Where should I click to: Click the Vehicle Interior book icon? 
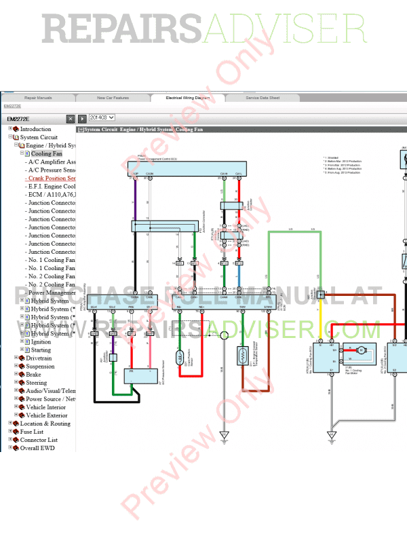[x=22, y=407]
